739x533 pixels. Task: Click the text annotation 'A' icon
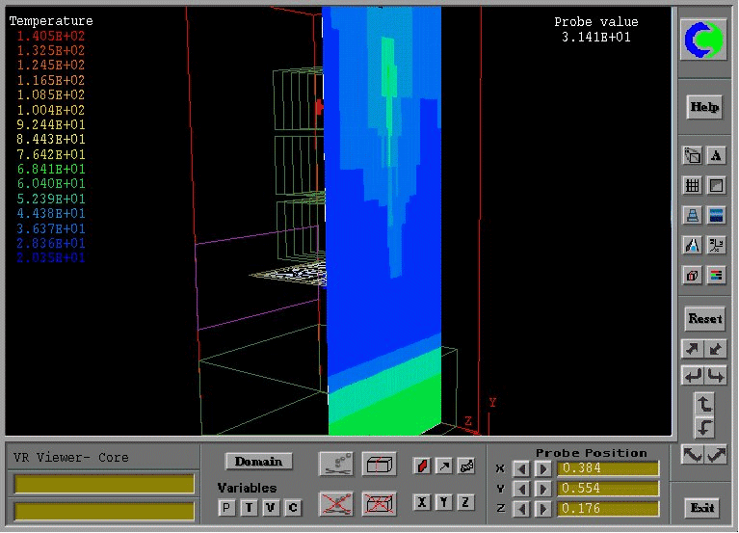click(717, 155)
